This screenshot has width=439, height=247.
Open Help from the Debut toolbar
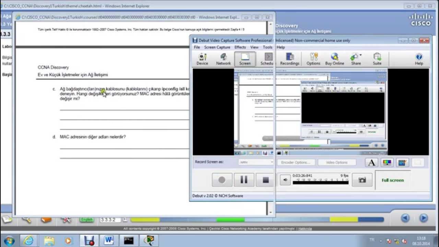419,59
